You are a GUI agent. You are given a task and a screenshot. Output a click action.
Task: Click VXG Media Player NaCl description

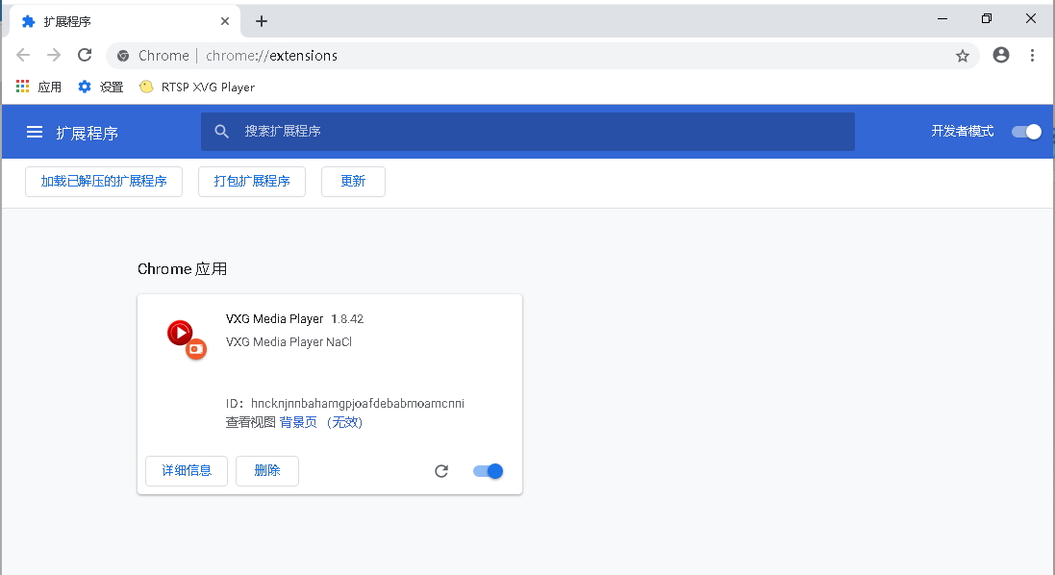(289, 341)
